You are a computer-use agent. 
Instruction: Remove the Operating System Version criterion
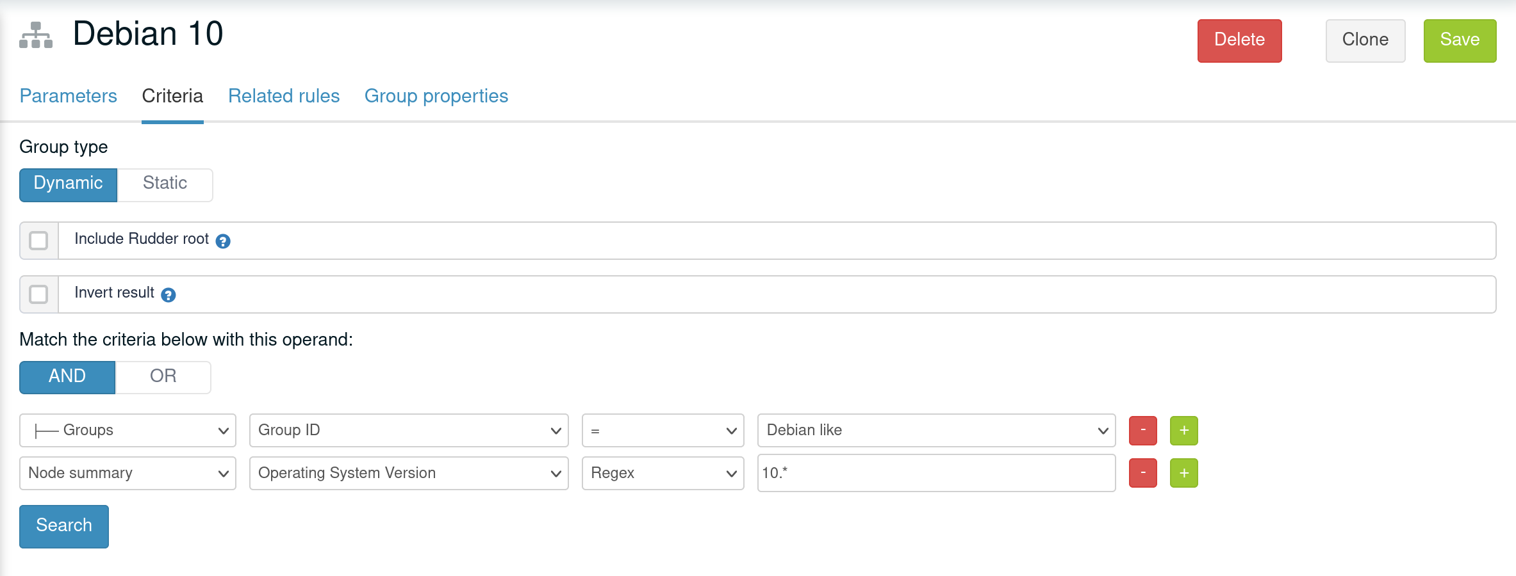(1142, 473)
